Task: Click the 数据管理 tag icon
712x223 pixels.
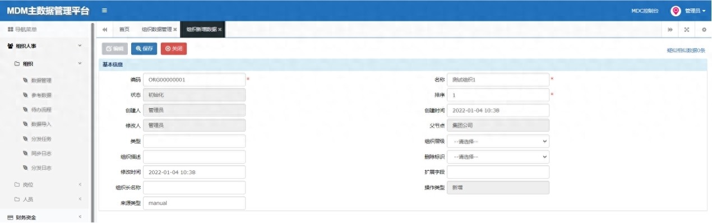Action: click(x=26, y=81)
